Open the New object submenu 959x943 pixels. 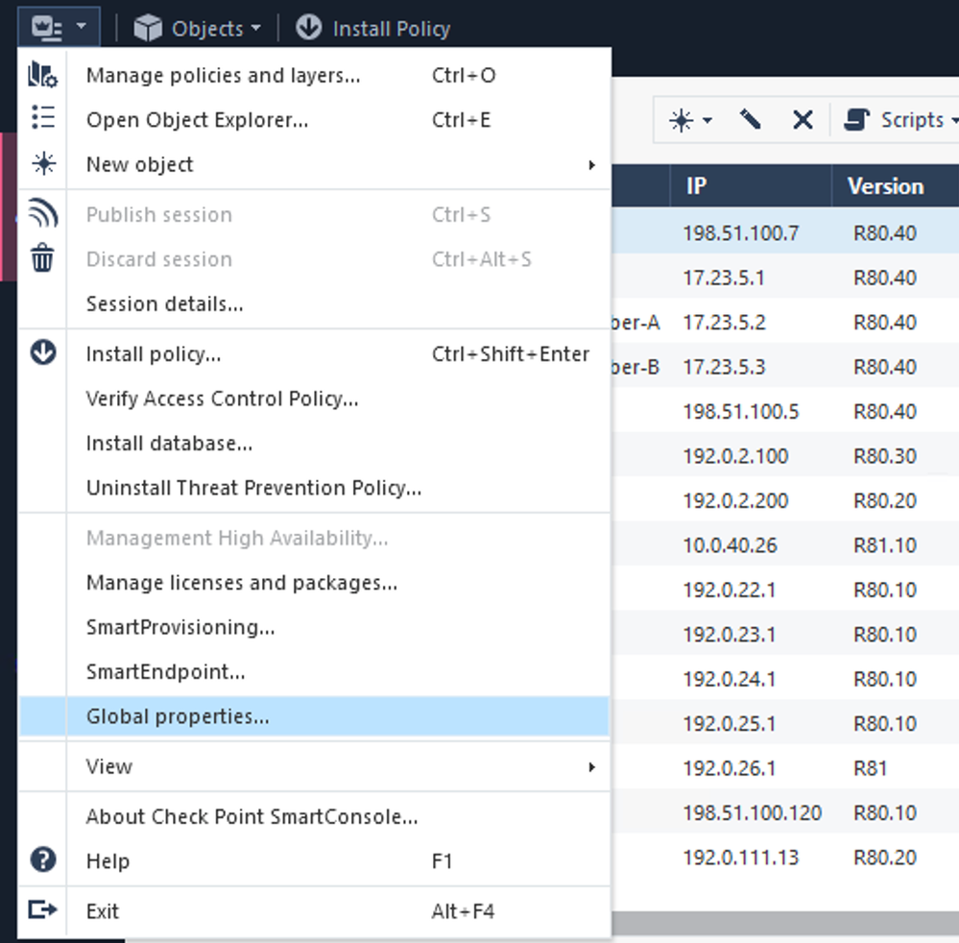click(314, 164)
